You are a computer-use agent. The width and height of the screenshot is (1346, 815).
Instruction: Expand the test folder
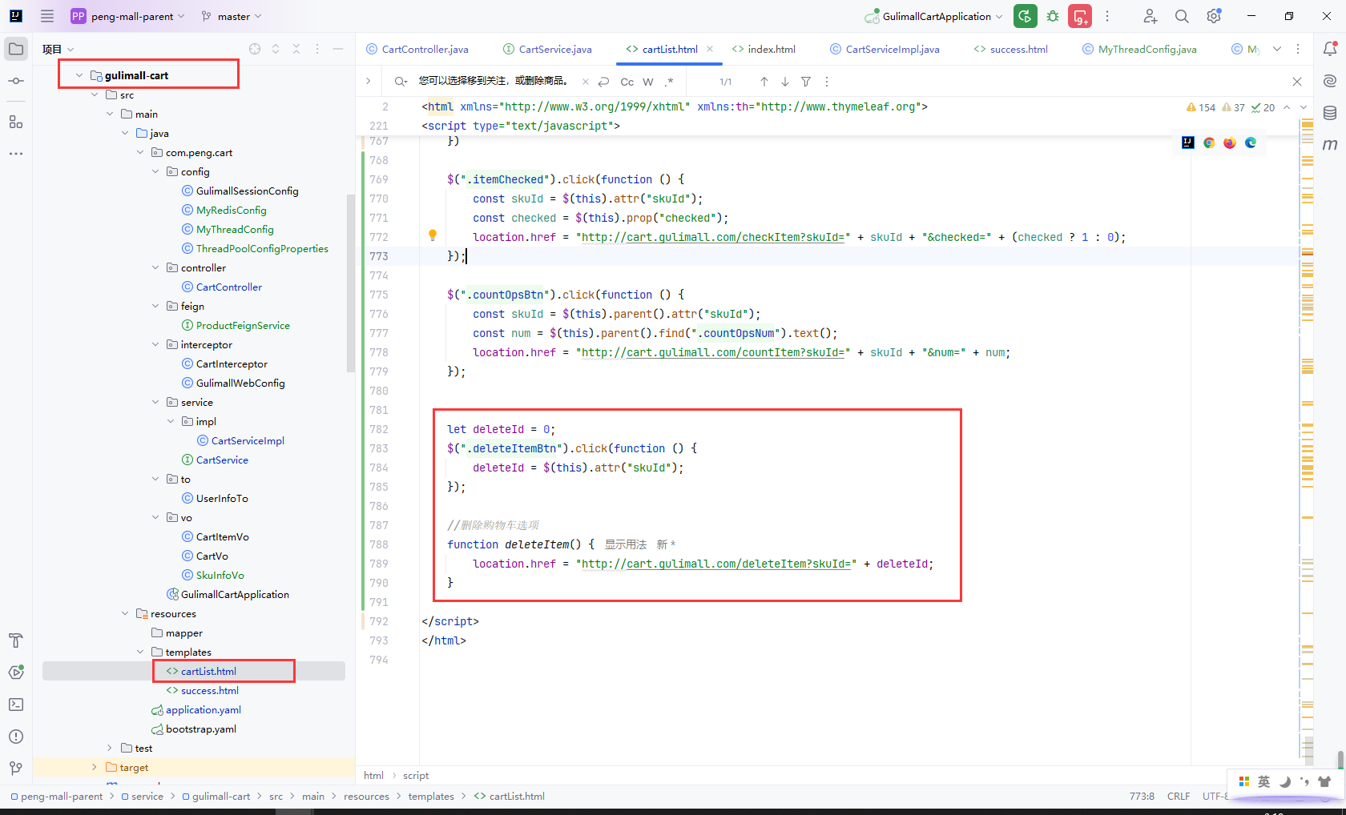[x=110, y=748]
